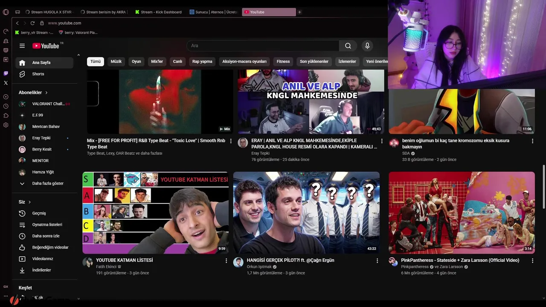
Task: Open Berry Kesit subscription
Action: click(x=44, y=149)
